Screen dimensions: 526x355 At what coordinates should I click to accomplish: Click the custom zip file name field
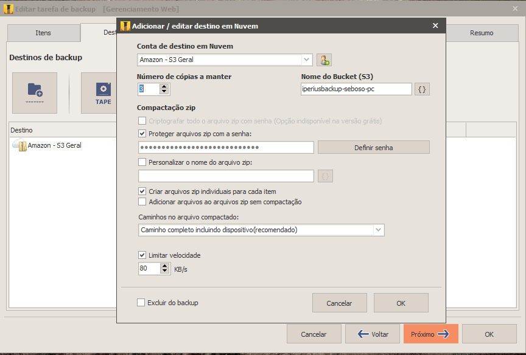pyautogui.click(x=226, y=176)
